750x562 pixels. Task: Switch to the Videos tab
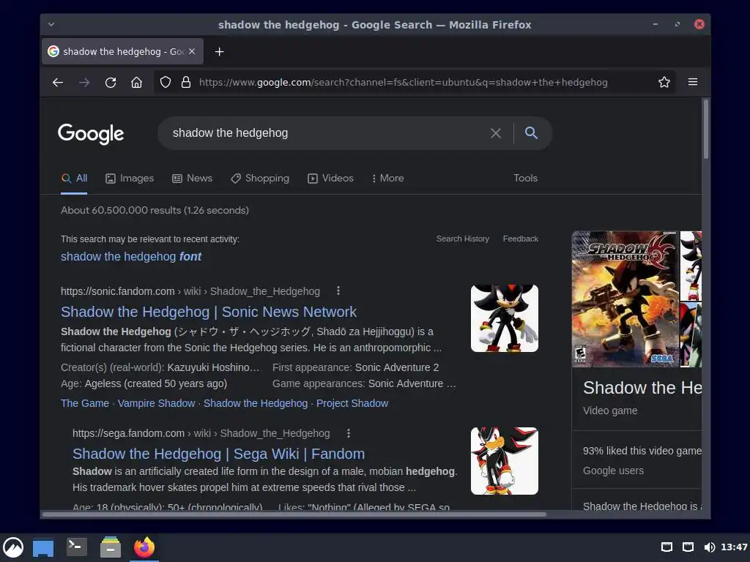click(330, 179)
